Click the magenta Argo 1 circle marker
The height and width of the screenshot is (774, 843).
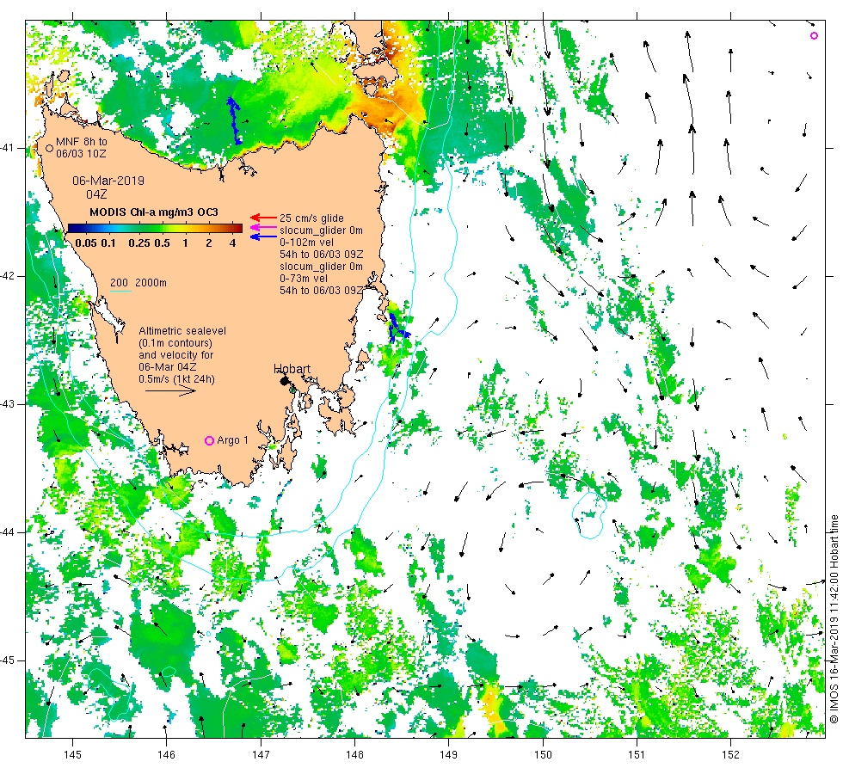pyautogui.click(x=210, y=440)
